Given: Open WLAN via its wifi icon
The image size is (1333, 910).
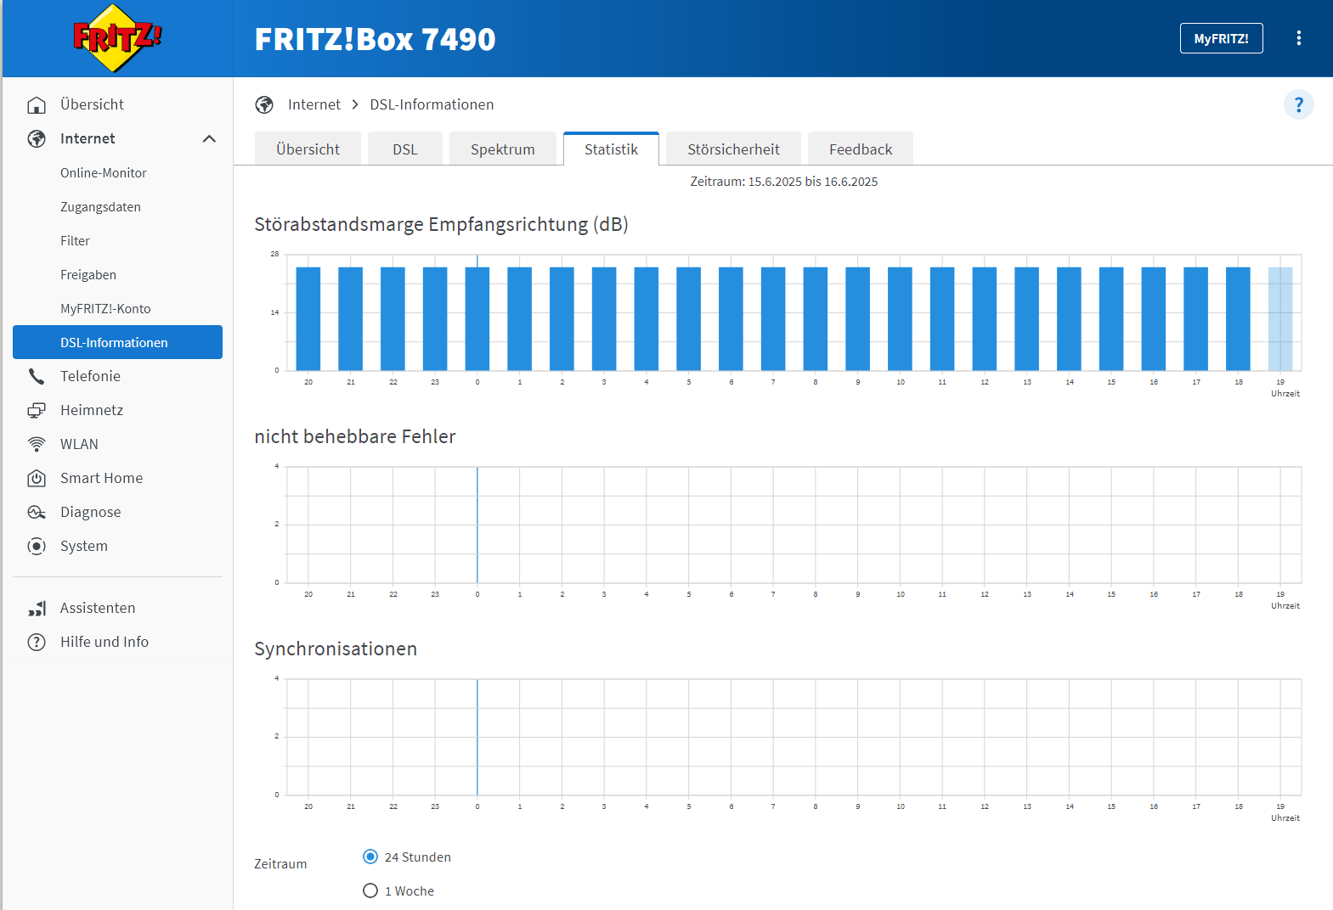Looking at the screenshot, I should [x=37, y=444].
